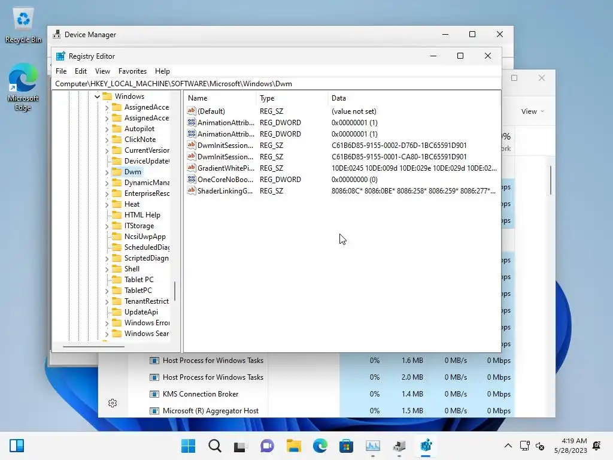The image size is (613, 460).
Task: Click the registry tree vertical scrollbar thumb
Action: [x=175, y=291]
